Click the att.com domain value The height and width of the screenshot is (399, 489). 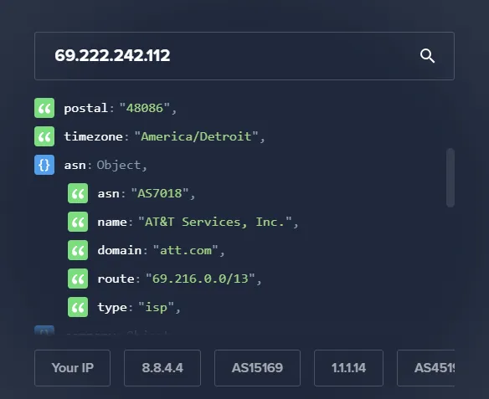coord(186,250)
